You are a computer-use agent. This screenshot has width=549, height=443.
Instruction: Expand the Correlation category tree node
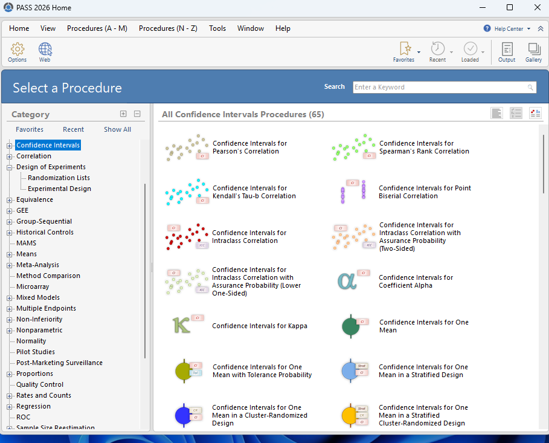pos(9,157)
